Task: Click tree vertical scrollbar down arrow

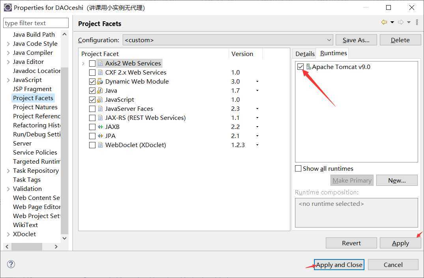Action: 64,238
